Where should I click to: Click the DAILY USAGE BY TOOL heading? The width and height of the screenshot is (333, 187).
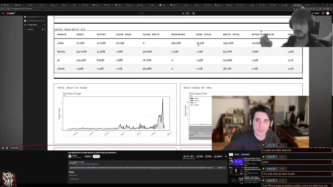[198, 88]
